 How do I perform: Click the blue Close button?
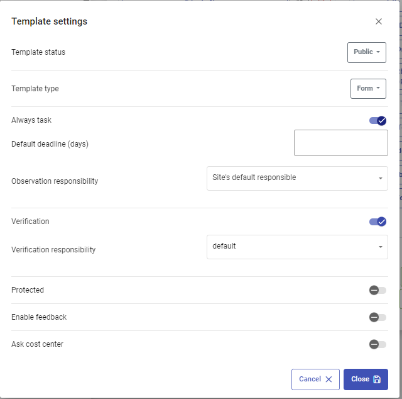[366, 379]
